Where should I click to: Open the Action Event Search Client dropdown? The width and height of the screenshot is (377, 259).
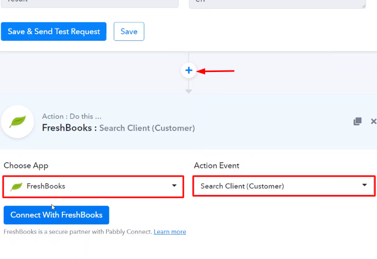click(284, 186)
